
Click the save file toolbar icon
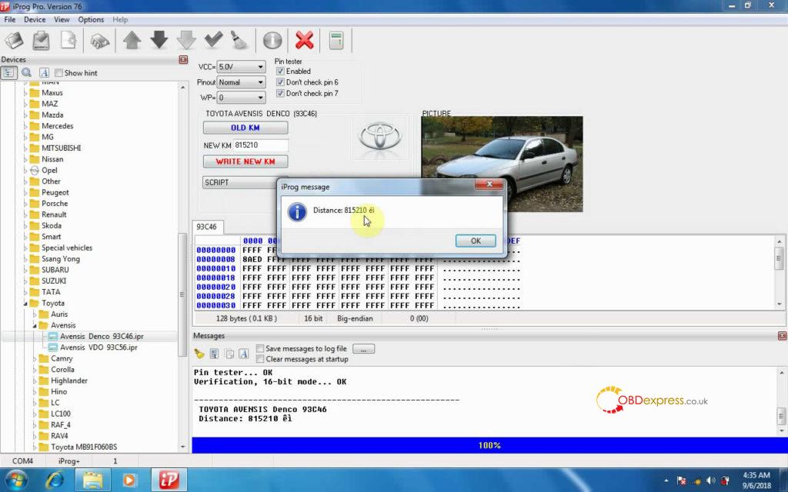41,40
